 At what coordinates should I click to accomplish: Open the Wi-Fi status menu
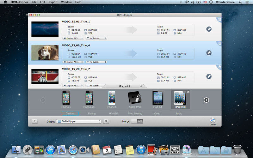click(187, 2)
